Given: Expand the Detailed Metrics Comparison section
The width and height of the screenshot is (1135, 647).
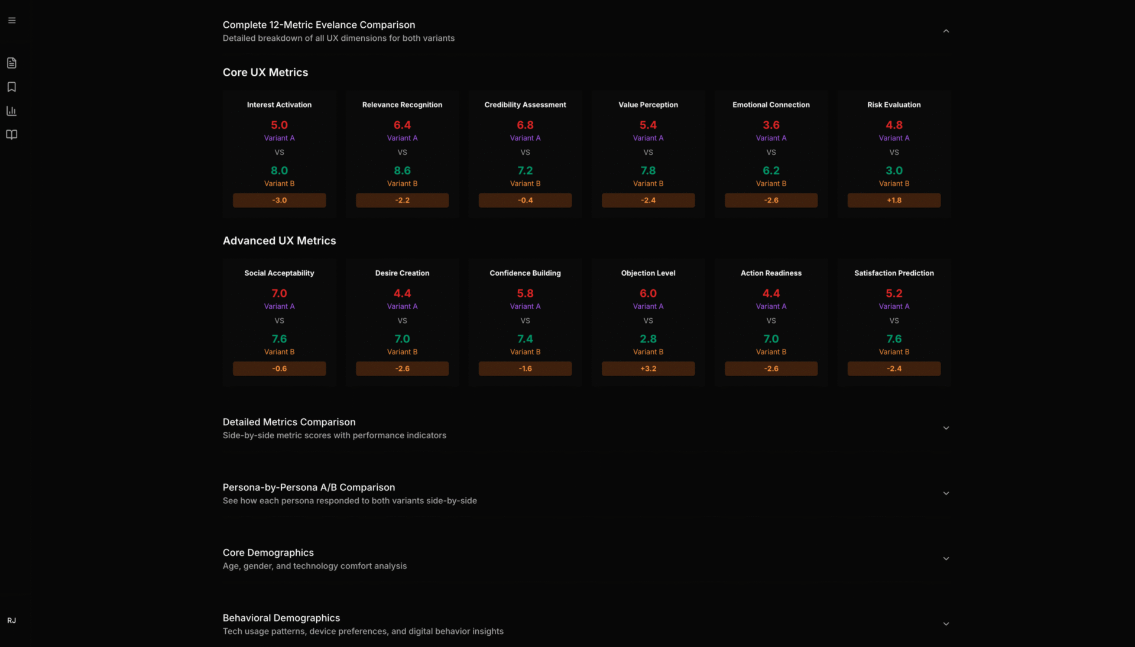Looking at the screenshot, I should (946, 428).
